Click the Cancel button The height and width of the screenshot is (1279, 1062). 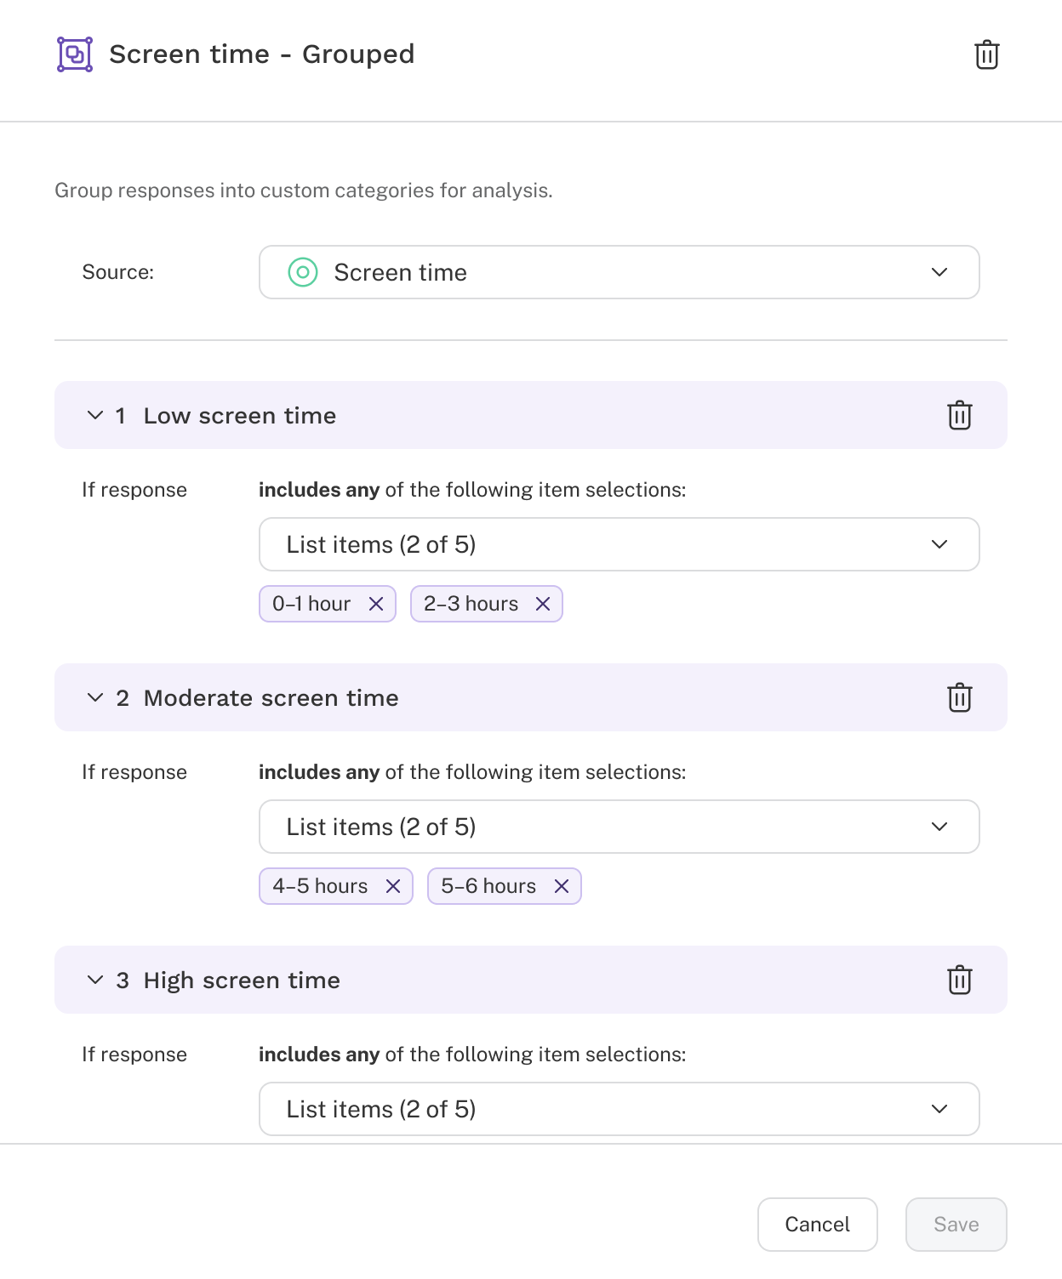817,1225
